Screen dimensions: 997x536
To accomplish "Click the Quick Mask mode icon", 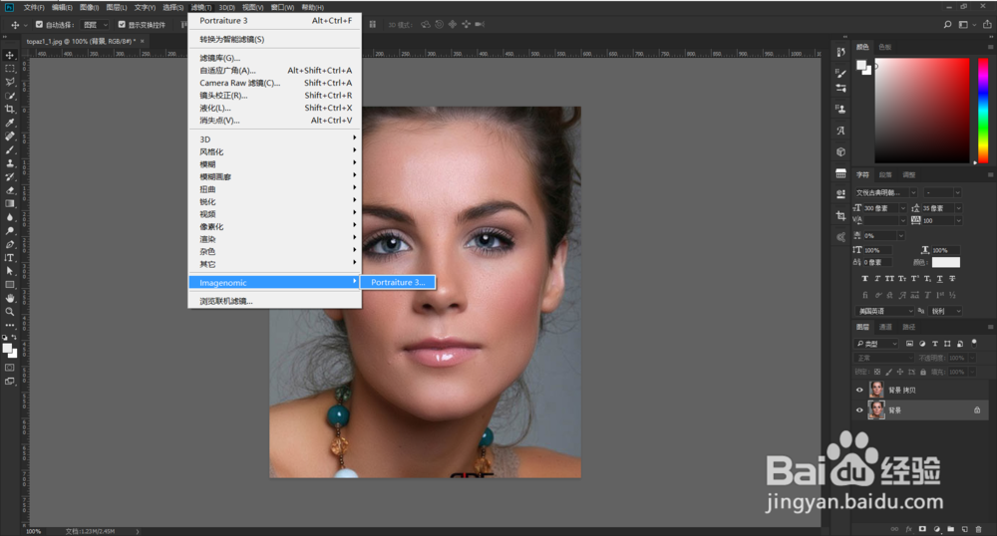I will [x=10, y=368].
